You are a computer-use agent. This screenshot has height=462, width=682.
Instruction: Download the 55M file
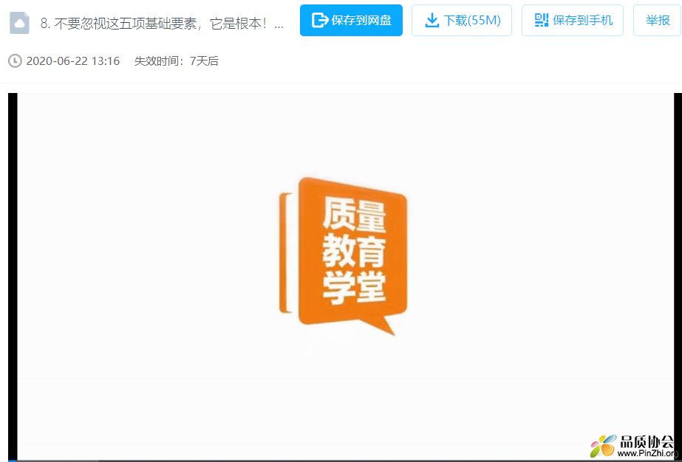click(462, 20)
